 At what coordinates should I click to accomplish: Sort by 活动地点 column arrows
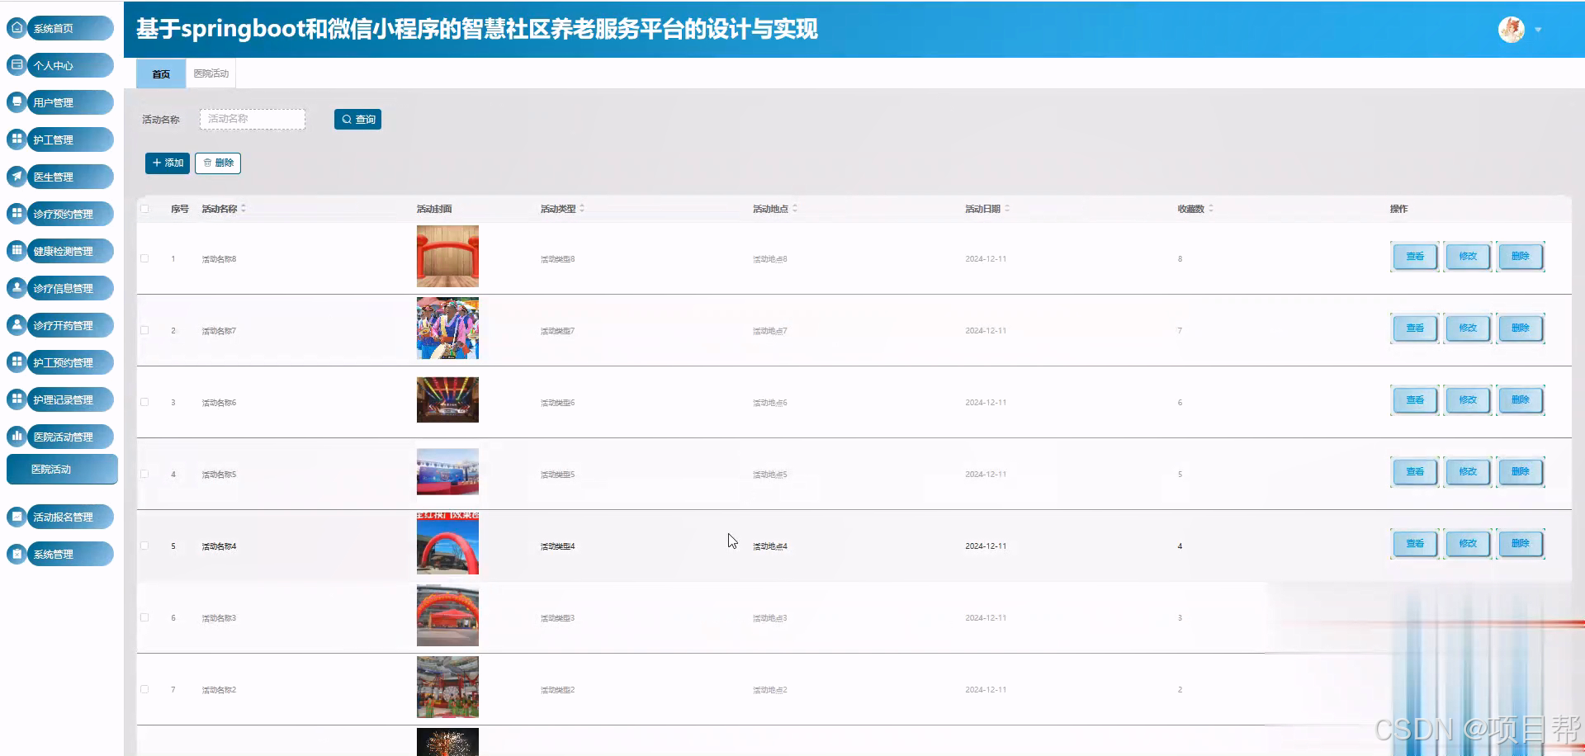click(x=795, y=209)
